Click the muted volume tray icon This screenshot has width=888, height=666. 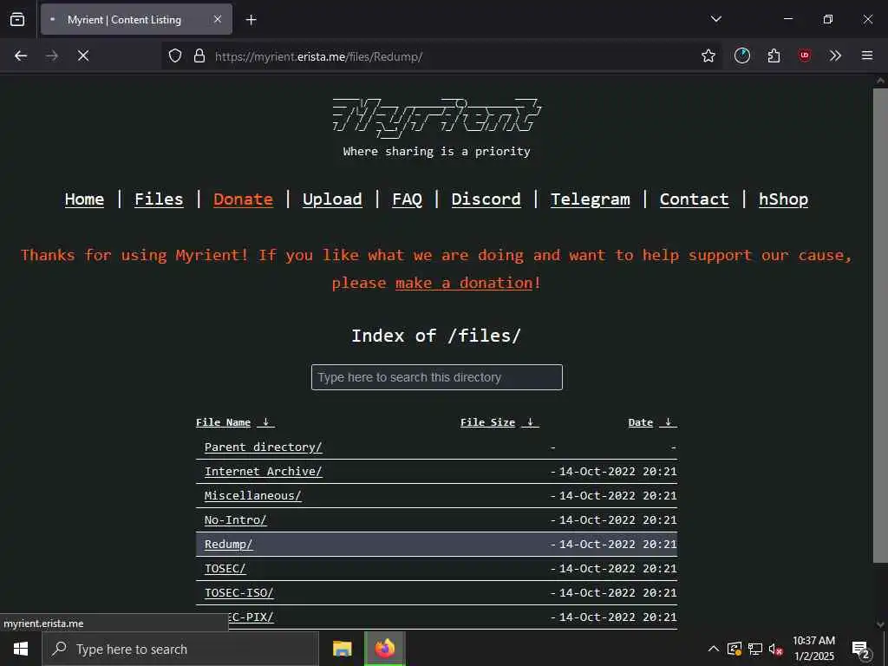[776, 649]
